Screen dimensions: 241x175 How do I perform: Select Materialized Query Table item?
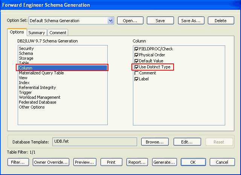point(41,73)
